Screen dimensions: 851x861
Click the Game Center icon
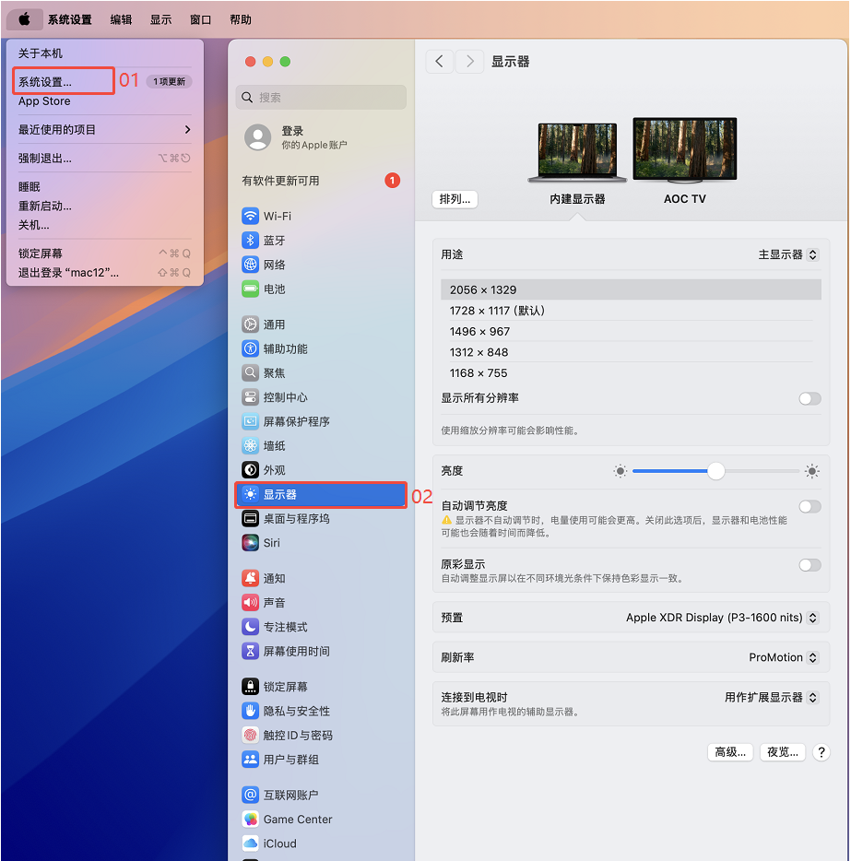[250, 819]
